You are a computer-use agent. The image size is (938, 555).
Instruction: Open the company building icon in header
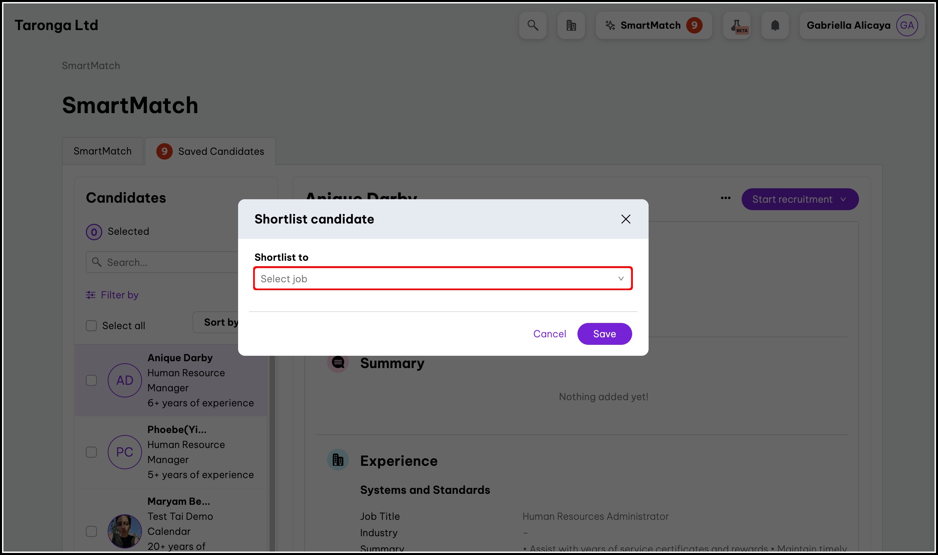[571, 25]
